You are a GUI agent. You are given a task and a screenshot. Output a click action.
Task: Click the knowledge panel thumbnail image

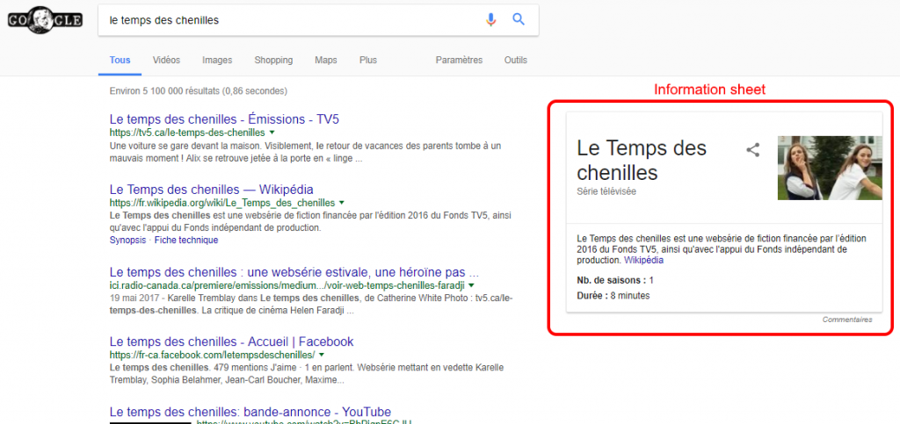click(830, 168)
